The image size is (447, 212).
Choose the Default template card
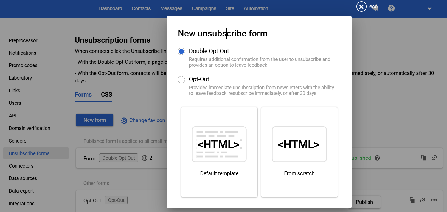pyautogui.click(x=219, y=152)
